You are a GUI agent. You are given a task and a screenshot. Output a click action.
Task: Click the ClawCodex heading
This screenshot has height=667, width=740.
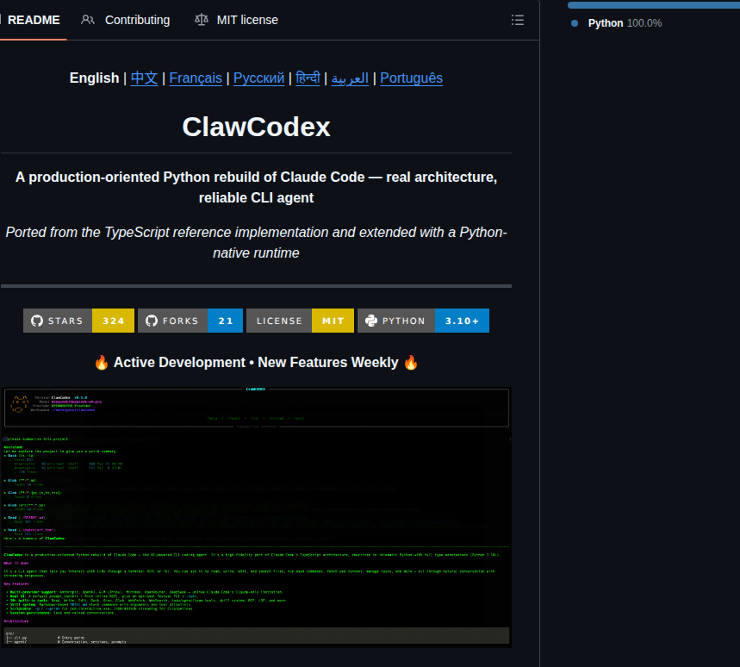(x=256, y=127)
